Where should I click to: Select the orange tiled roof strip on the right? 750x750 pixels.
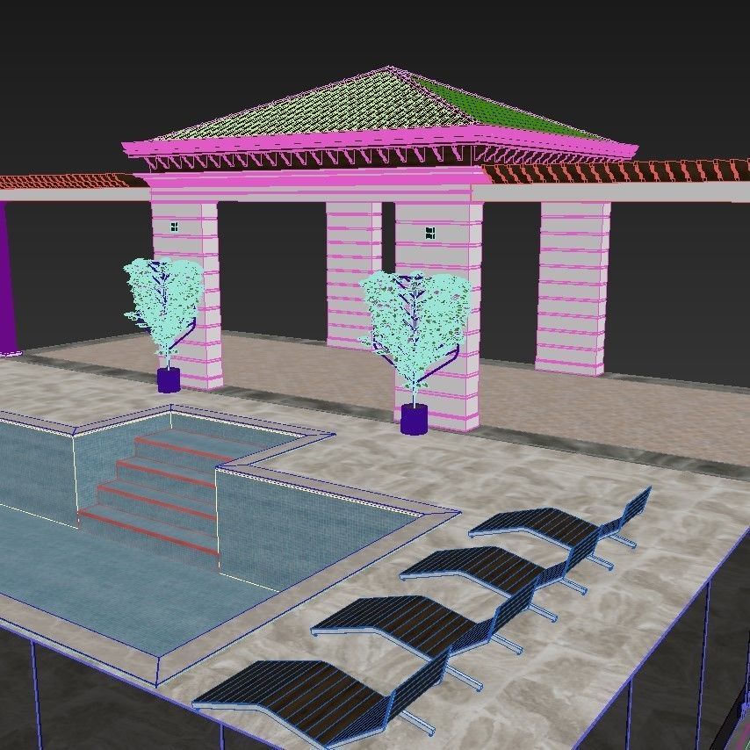[x=617, y=171]
